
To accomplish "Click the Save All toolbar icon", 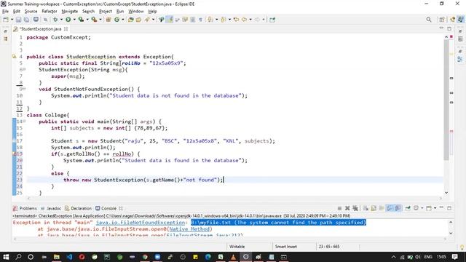I will [26, 20].
